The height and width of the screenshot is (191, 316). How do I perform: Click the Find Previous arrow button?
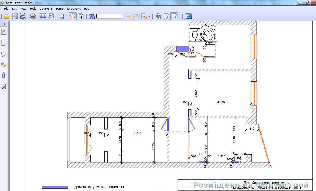pyautogui.click(x=127, y=17)
